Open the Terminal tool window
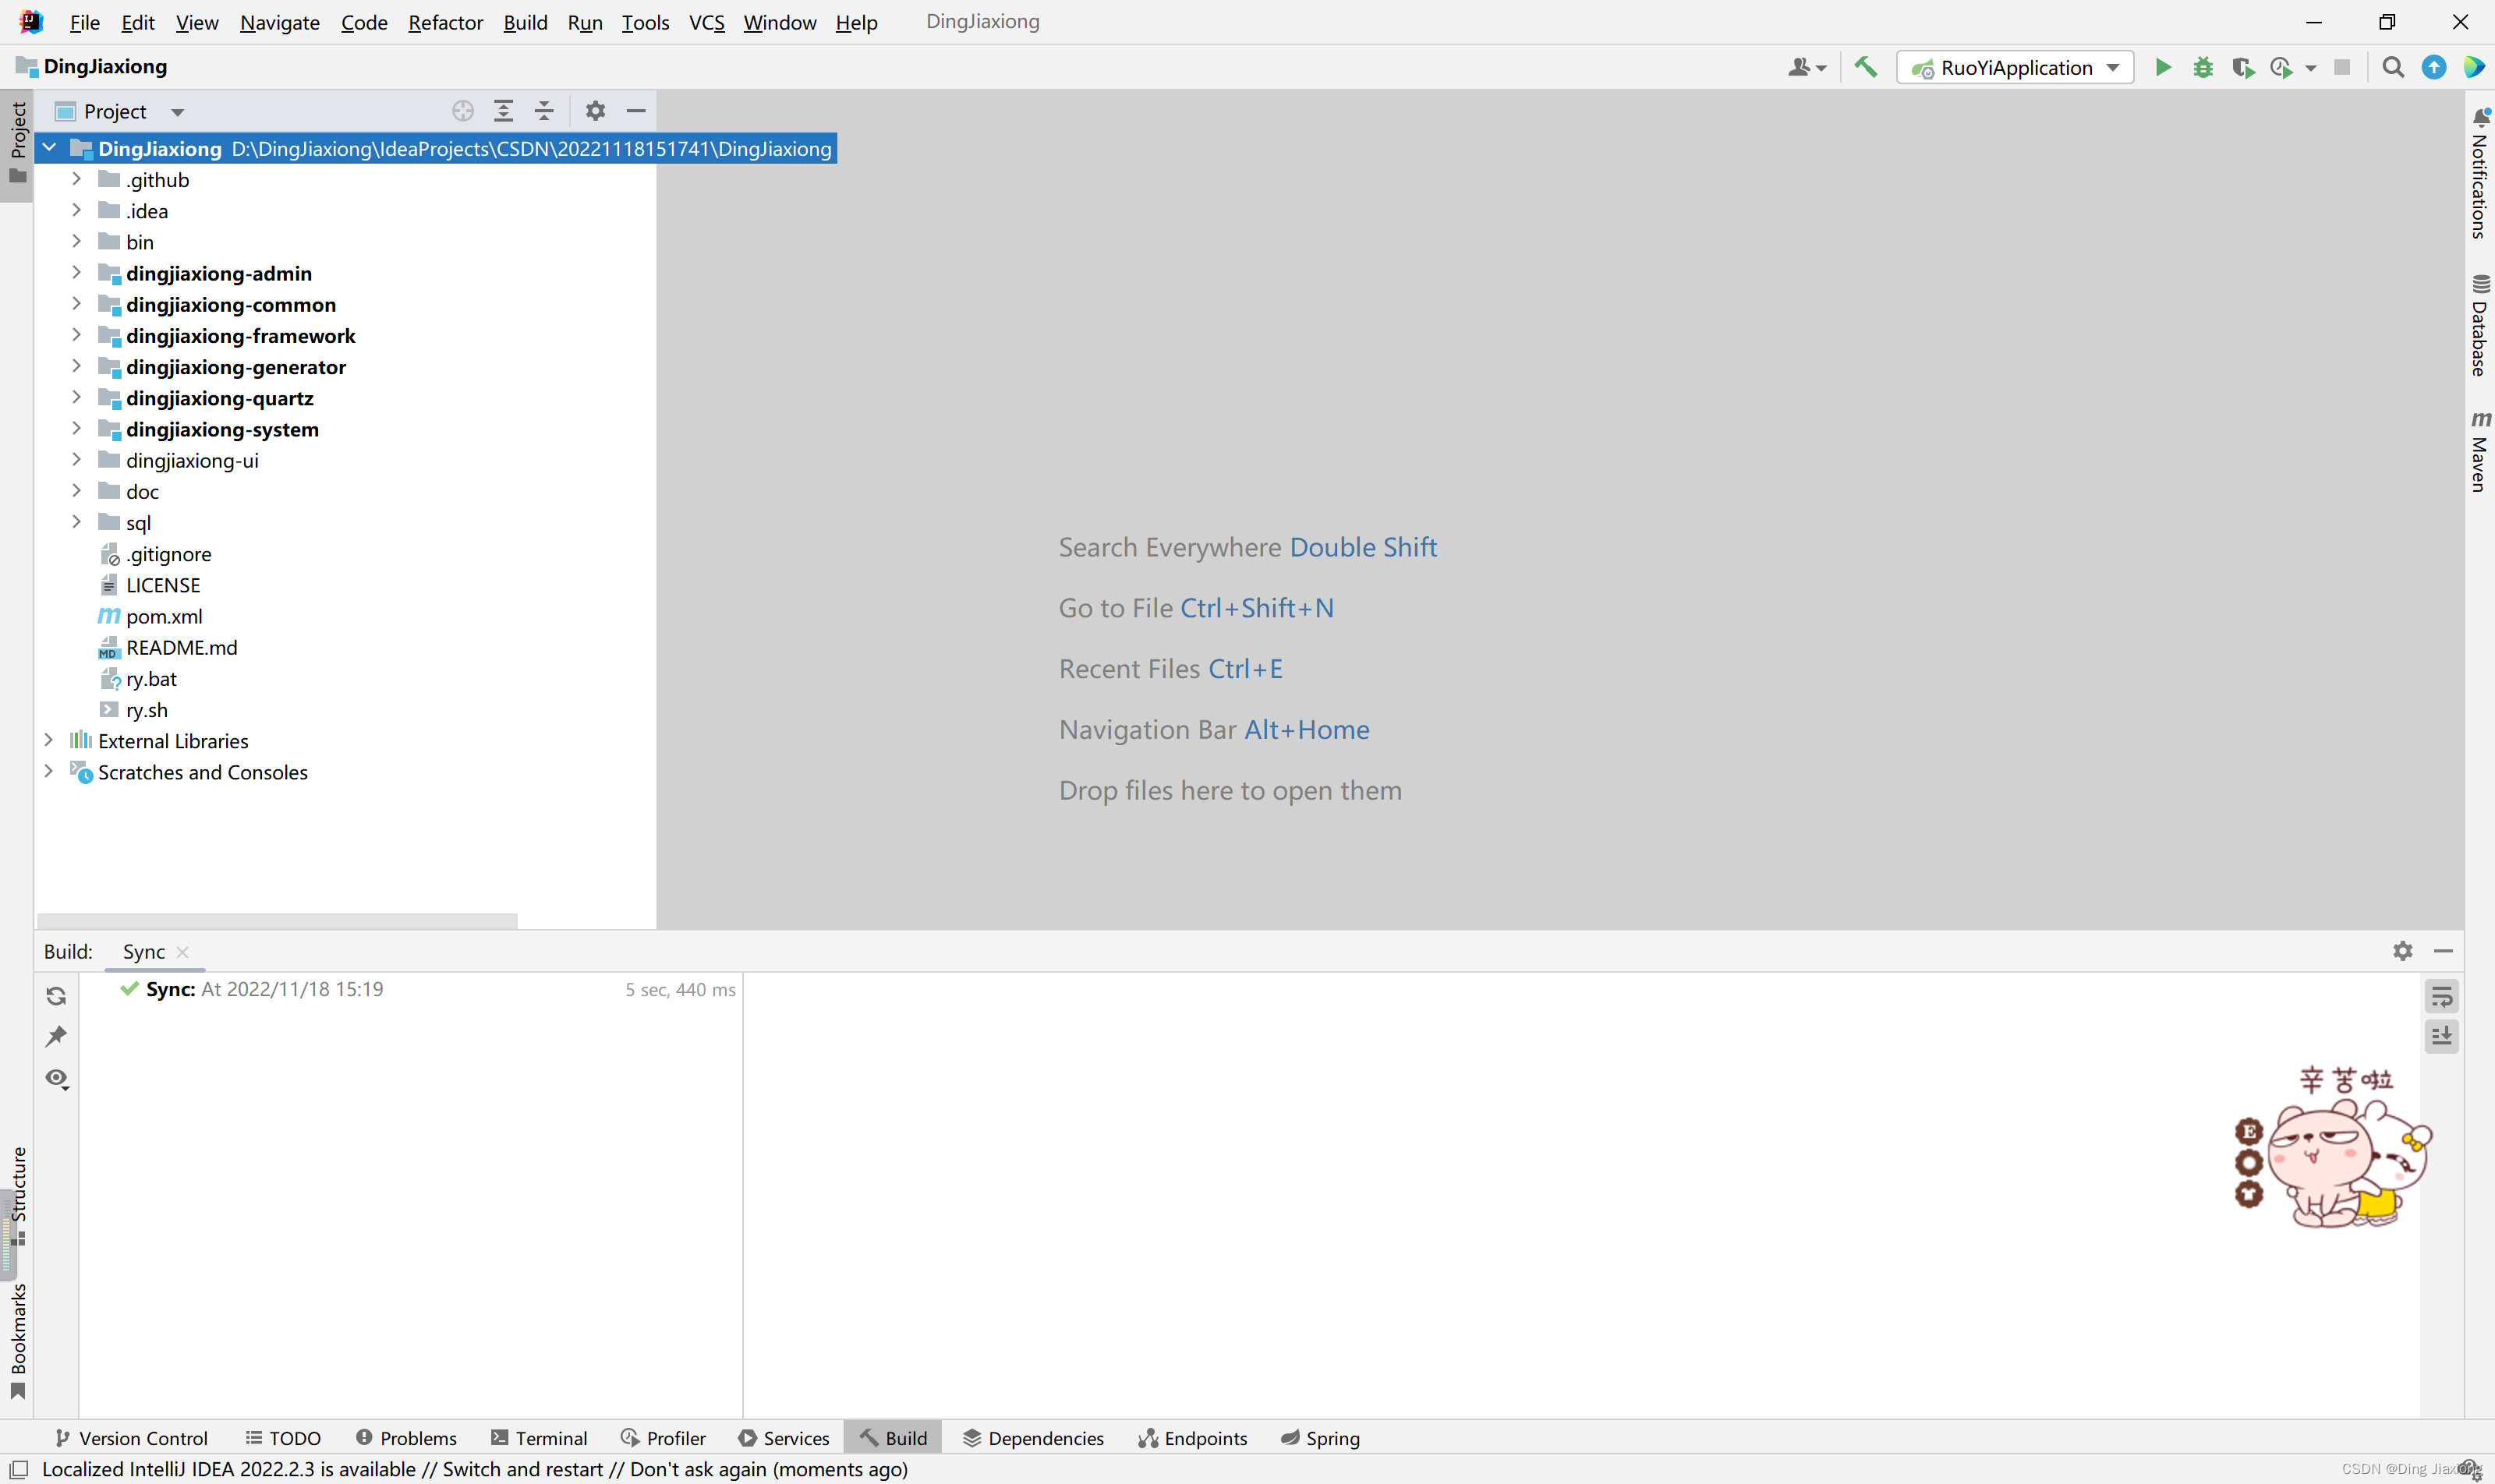The image size is (2495, 1484). [540, 1438]
